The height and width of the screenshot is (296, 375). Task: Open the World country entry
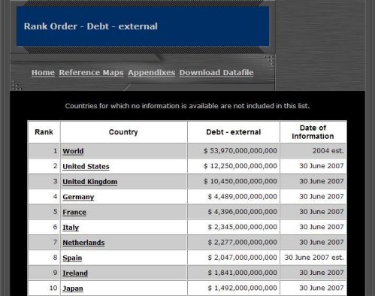tap(73, 151)
